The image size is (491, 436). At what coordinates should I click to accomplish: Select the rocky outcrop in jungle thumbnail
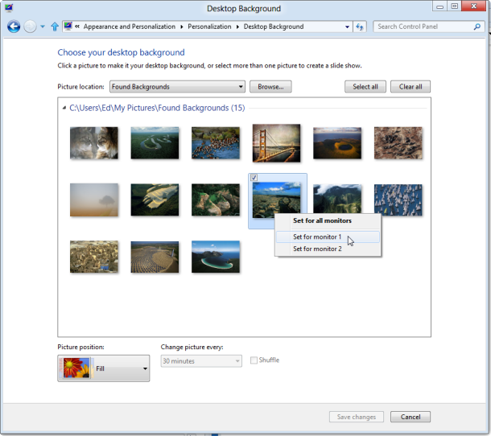click(216, 199)
